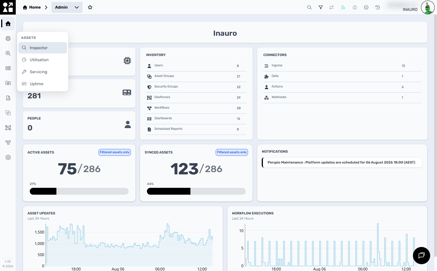
Task: Click the Inauro logo in the top-left corner
Action: click(x=8, y=7)
